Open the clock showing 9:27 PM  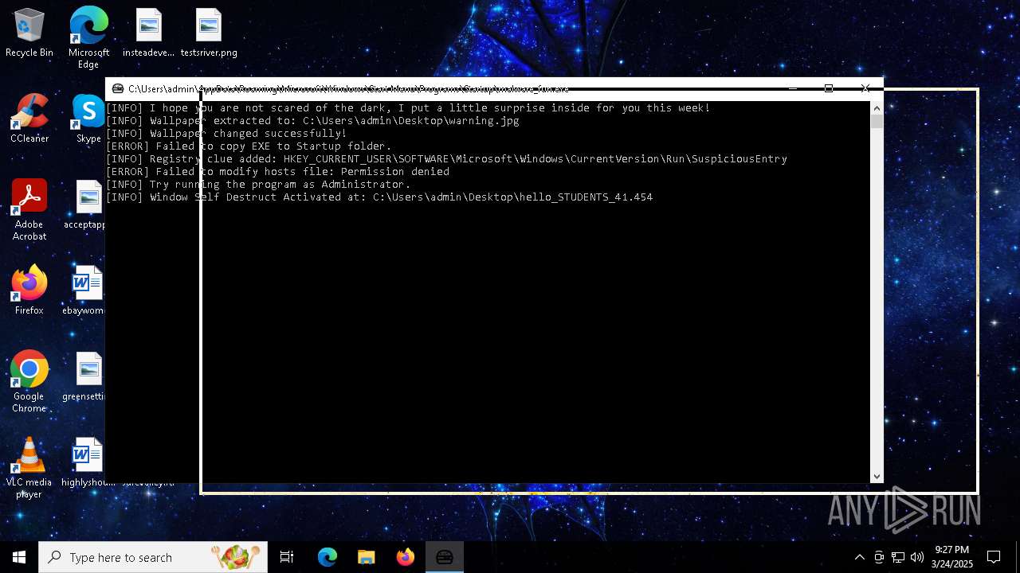coord(952,557)
